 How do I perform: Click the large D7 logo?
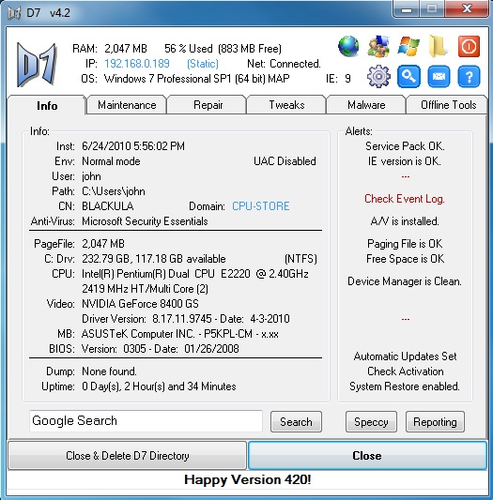(x=37, y=65)
